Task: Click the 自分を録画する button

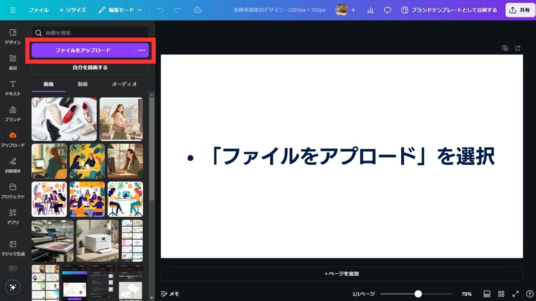Action: point(90,67)
